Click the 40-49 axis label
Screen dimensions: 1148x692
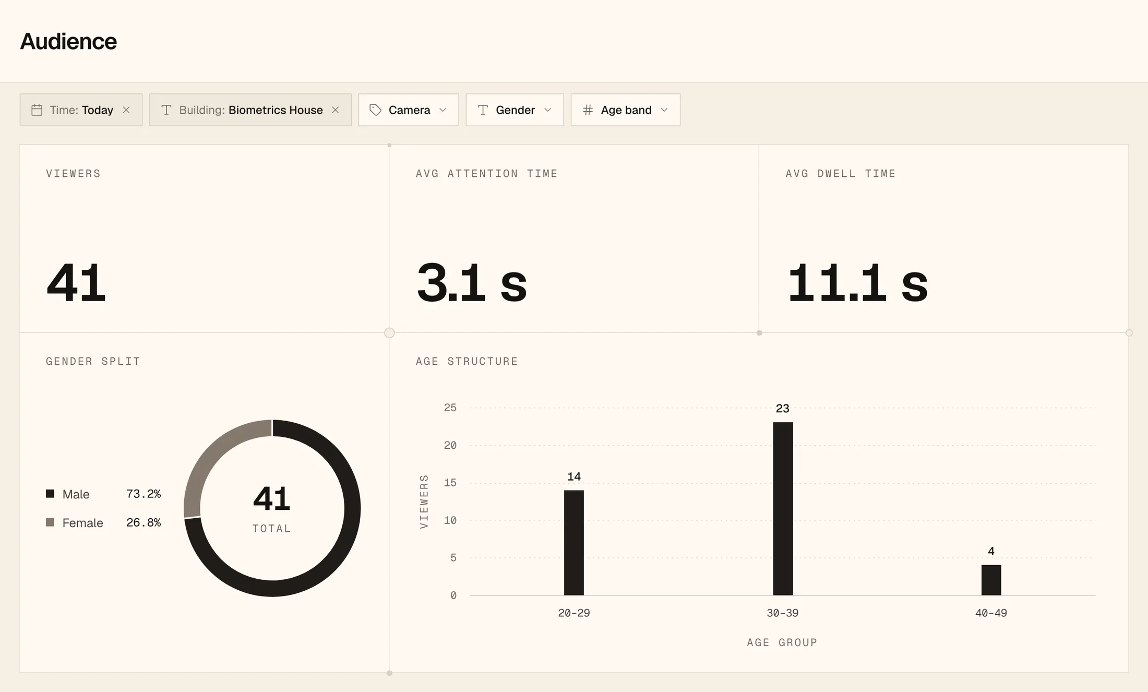coord(991,613)
